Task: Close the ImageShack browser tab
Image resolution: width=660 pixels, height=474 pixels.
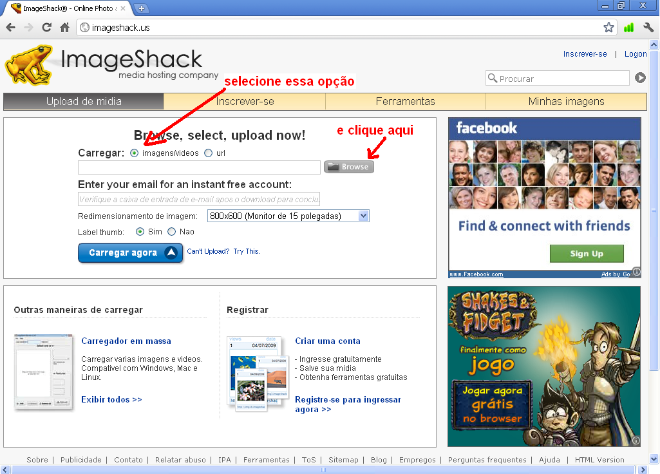Action: click(x=123, y=8)
